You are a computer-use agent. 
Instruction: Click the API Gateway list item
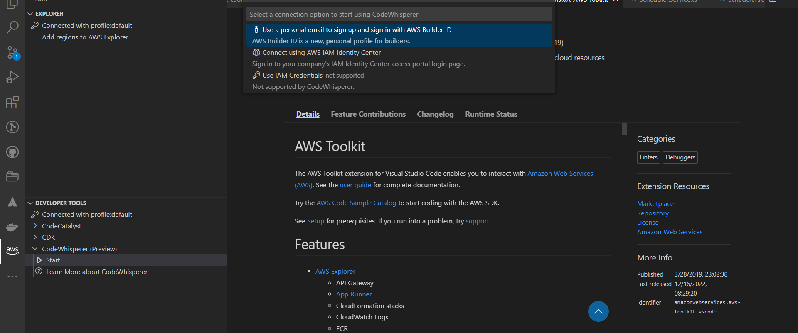(355, 283)
